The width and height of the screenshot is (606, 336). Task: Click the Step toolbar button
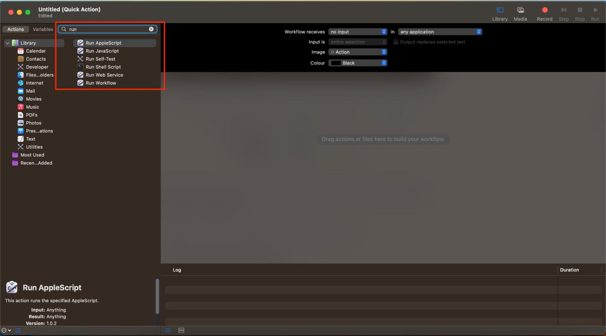click(x=564, y=14)
